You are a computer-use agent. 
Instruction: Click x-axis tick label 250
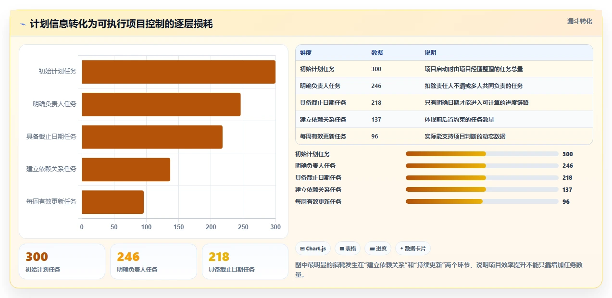click(x=243, y=227)
